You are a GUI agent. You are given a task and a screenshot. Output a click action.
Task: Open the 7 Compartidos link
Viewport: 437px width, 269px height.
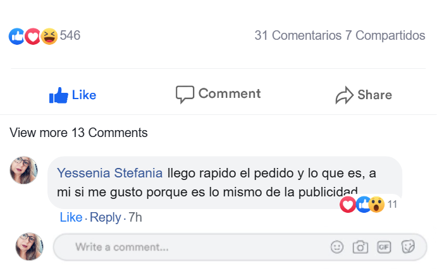pyautogui.click(x=385, y=35)
